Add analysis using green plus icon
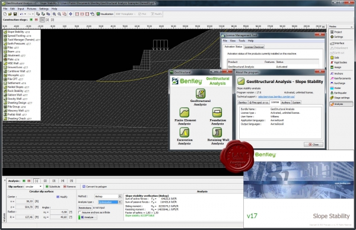This screenshot has width=356, height=230. coord(24,181)
